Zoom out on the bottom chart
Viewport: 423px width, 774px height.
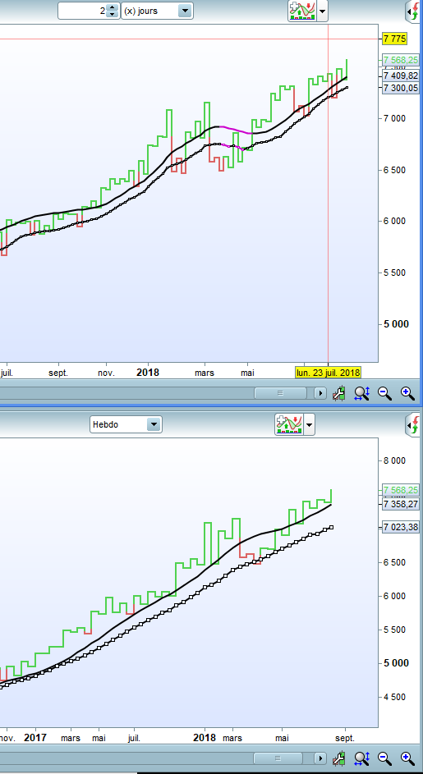[x=384, y=758]
